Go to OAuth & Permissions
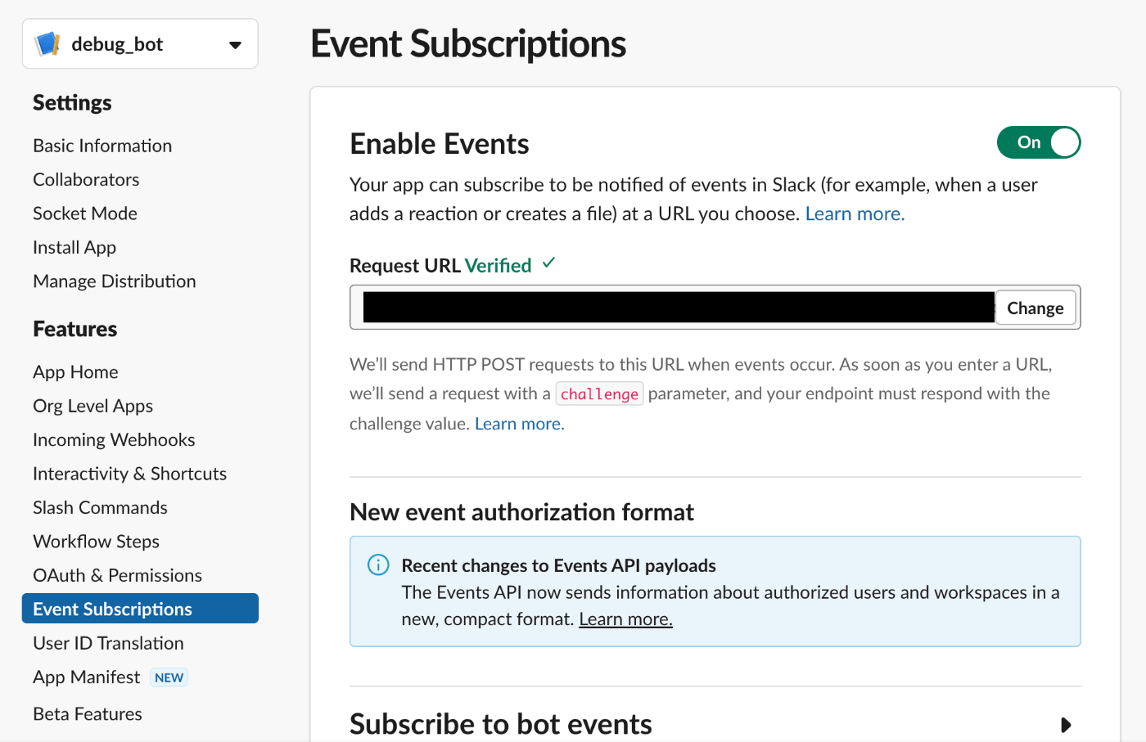The height and width of the screenshot is (742, 1146). 117,576
